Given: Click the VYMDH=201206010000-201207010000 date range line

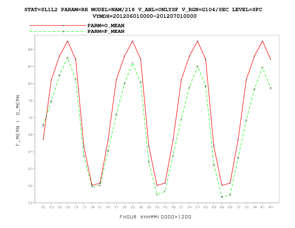Looking at the screenshot, I should point(145,16).
